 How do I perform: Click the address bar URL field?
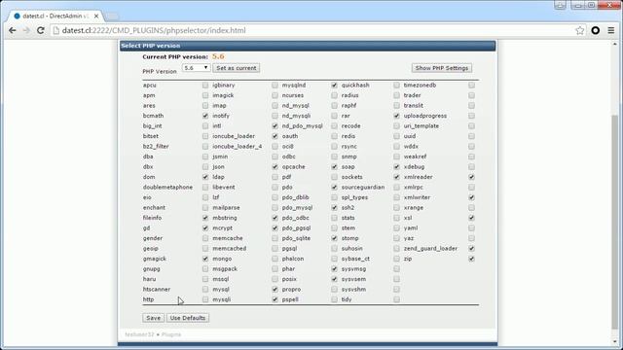(x=312, y=30)
